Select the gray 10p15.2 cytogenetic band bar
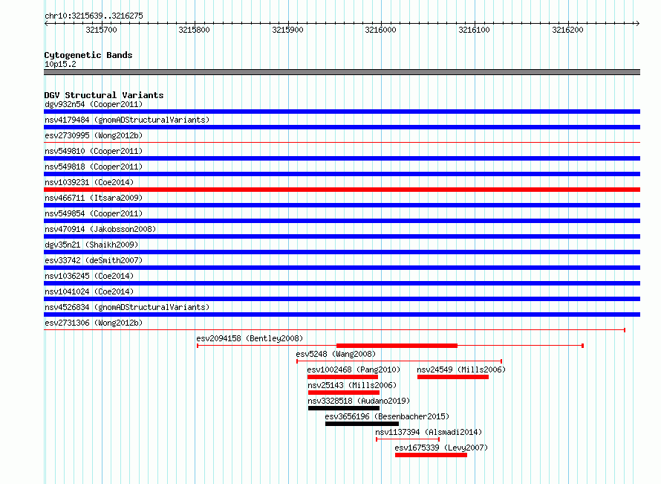Image resolution: width=661 pixels, height=484 pixels. point(342,72)
